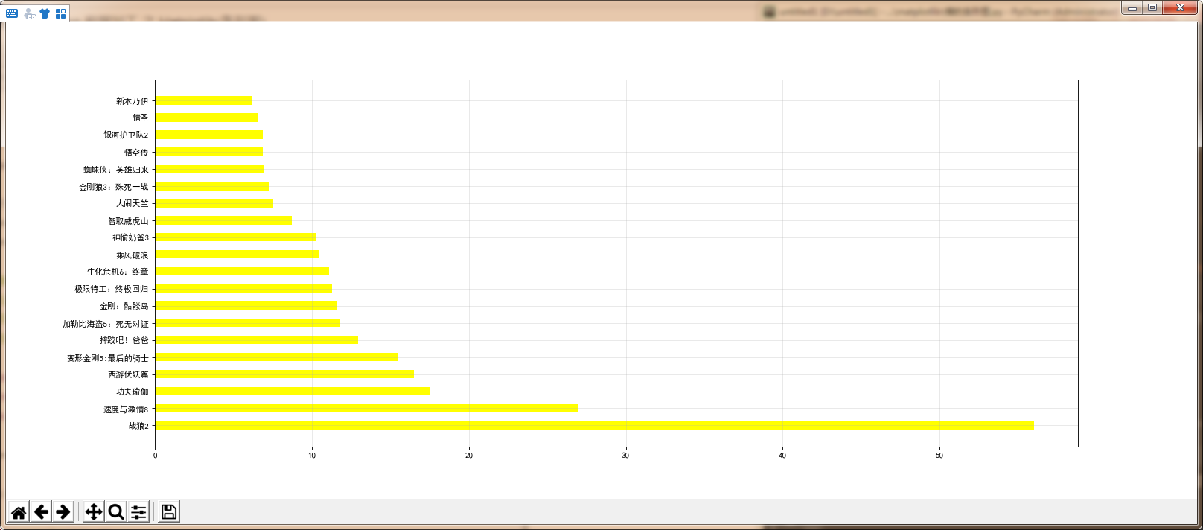The image size is (1203, 530).
Task: Go back to the previous plot view
Action: coord(41,511)
